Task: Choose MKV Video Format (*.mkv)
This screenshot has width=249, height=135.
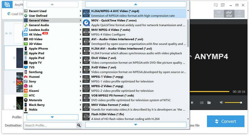Action: click(110, 105)
